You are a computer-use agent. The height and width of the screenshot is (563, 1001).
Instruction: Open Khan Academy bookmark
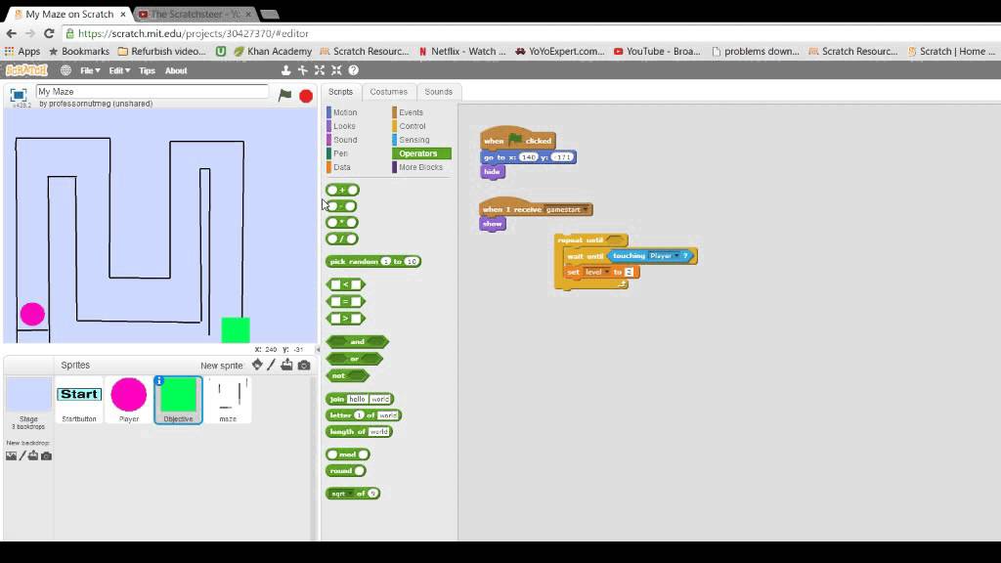click(273, 51)
